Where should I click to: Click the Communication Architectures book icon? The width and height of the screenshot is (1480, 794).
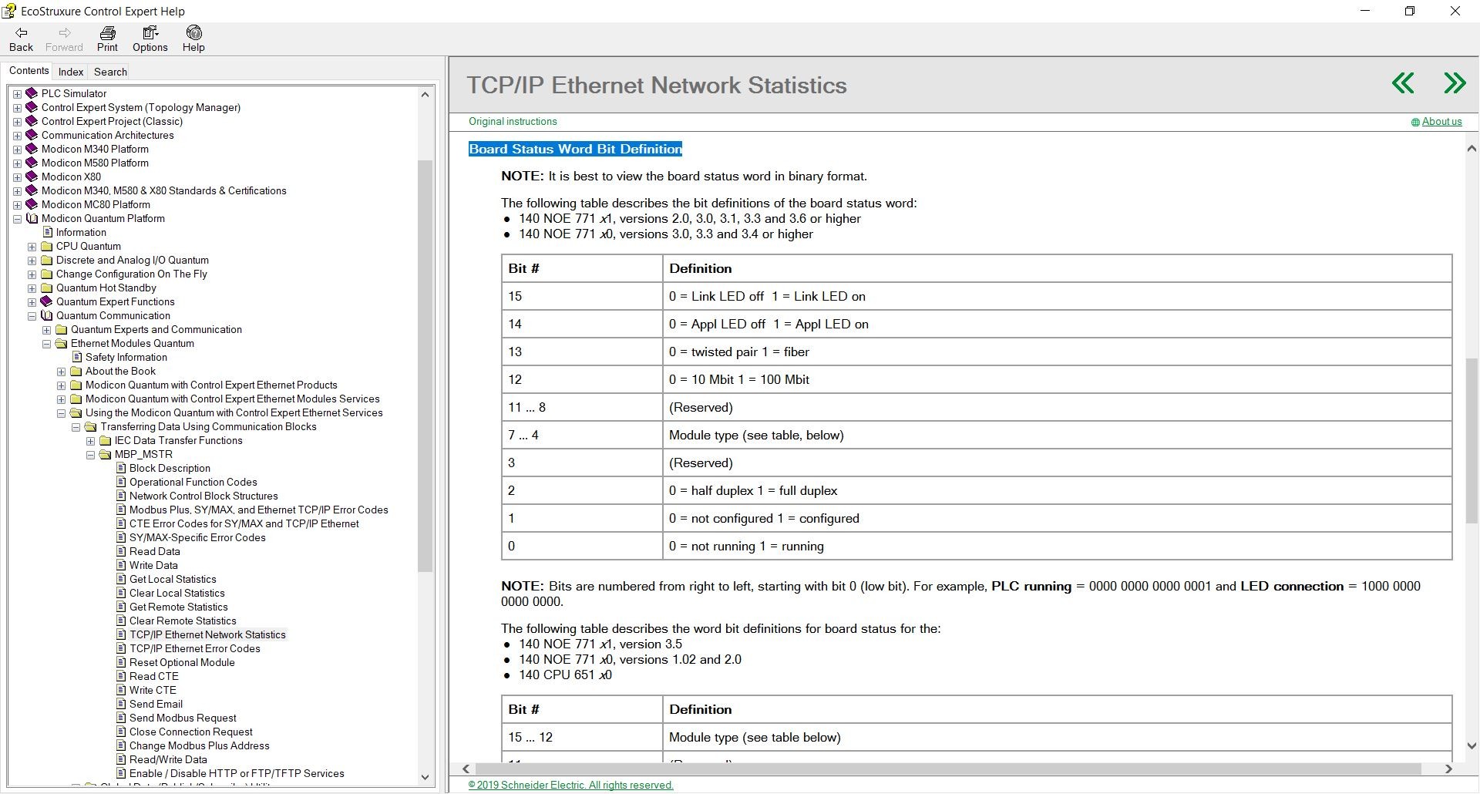click(x=32, y=135)
